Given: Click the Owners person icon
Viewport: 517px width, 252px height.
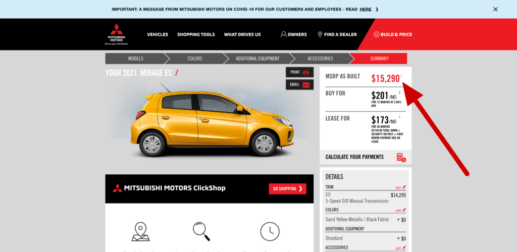Looking at the screenshot, I should [284, 34].
